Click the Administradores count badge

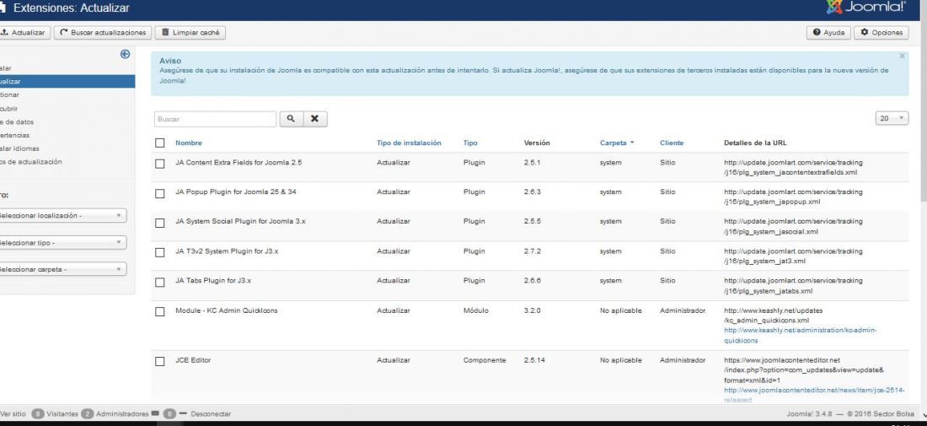tap(88, 414)
